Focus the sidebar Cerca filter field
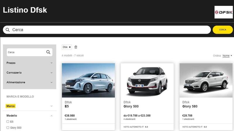The height and width of the screenshot is (131, 234). [30, 52]
